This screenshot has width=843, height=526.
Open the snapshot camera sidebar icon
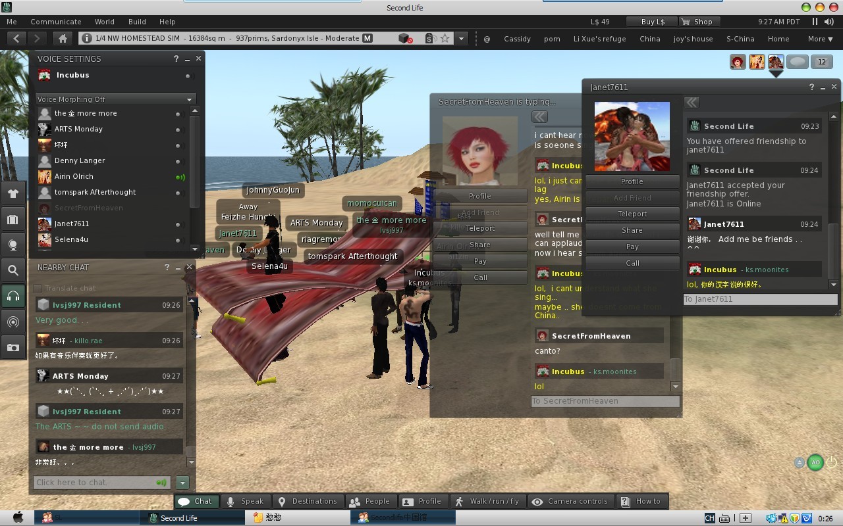[x=13, y=347]
